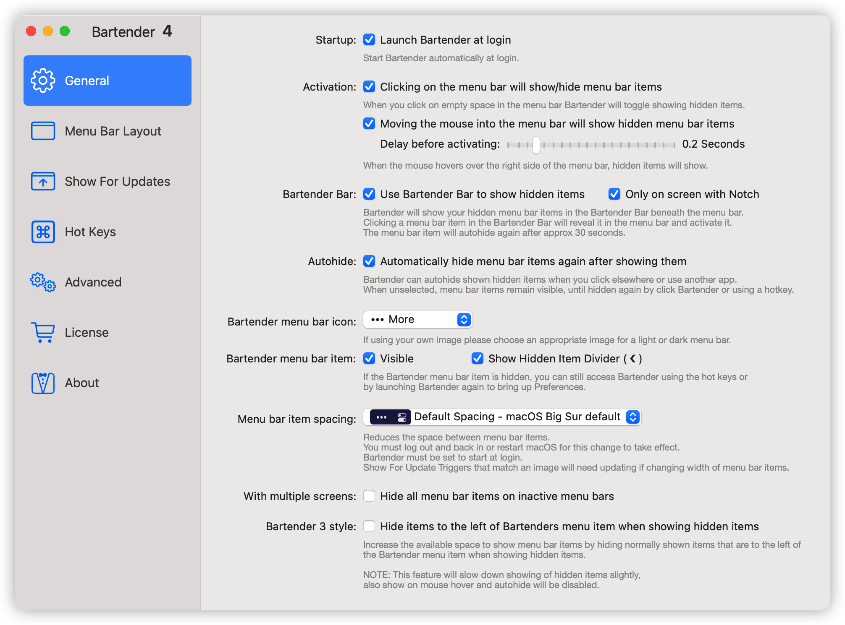Uncheck the Visible menu bar item checkbox
The image size is (845, 625).
369,359
